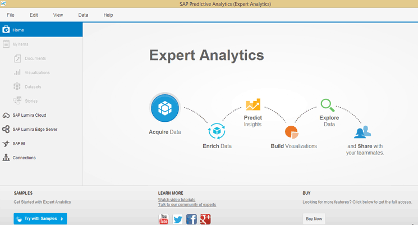Click the Stories layout icon
The image size is (418, 225).
[17, 100]
